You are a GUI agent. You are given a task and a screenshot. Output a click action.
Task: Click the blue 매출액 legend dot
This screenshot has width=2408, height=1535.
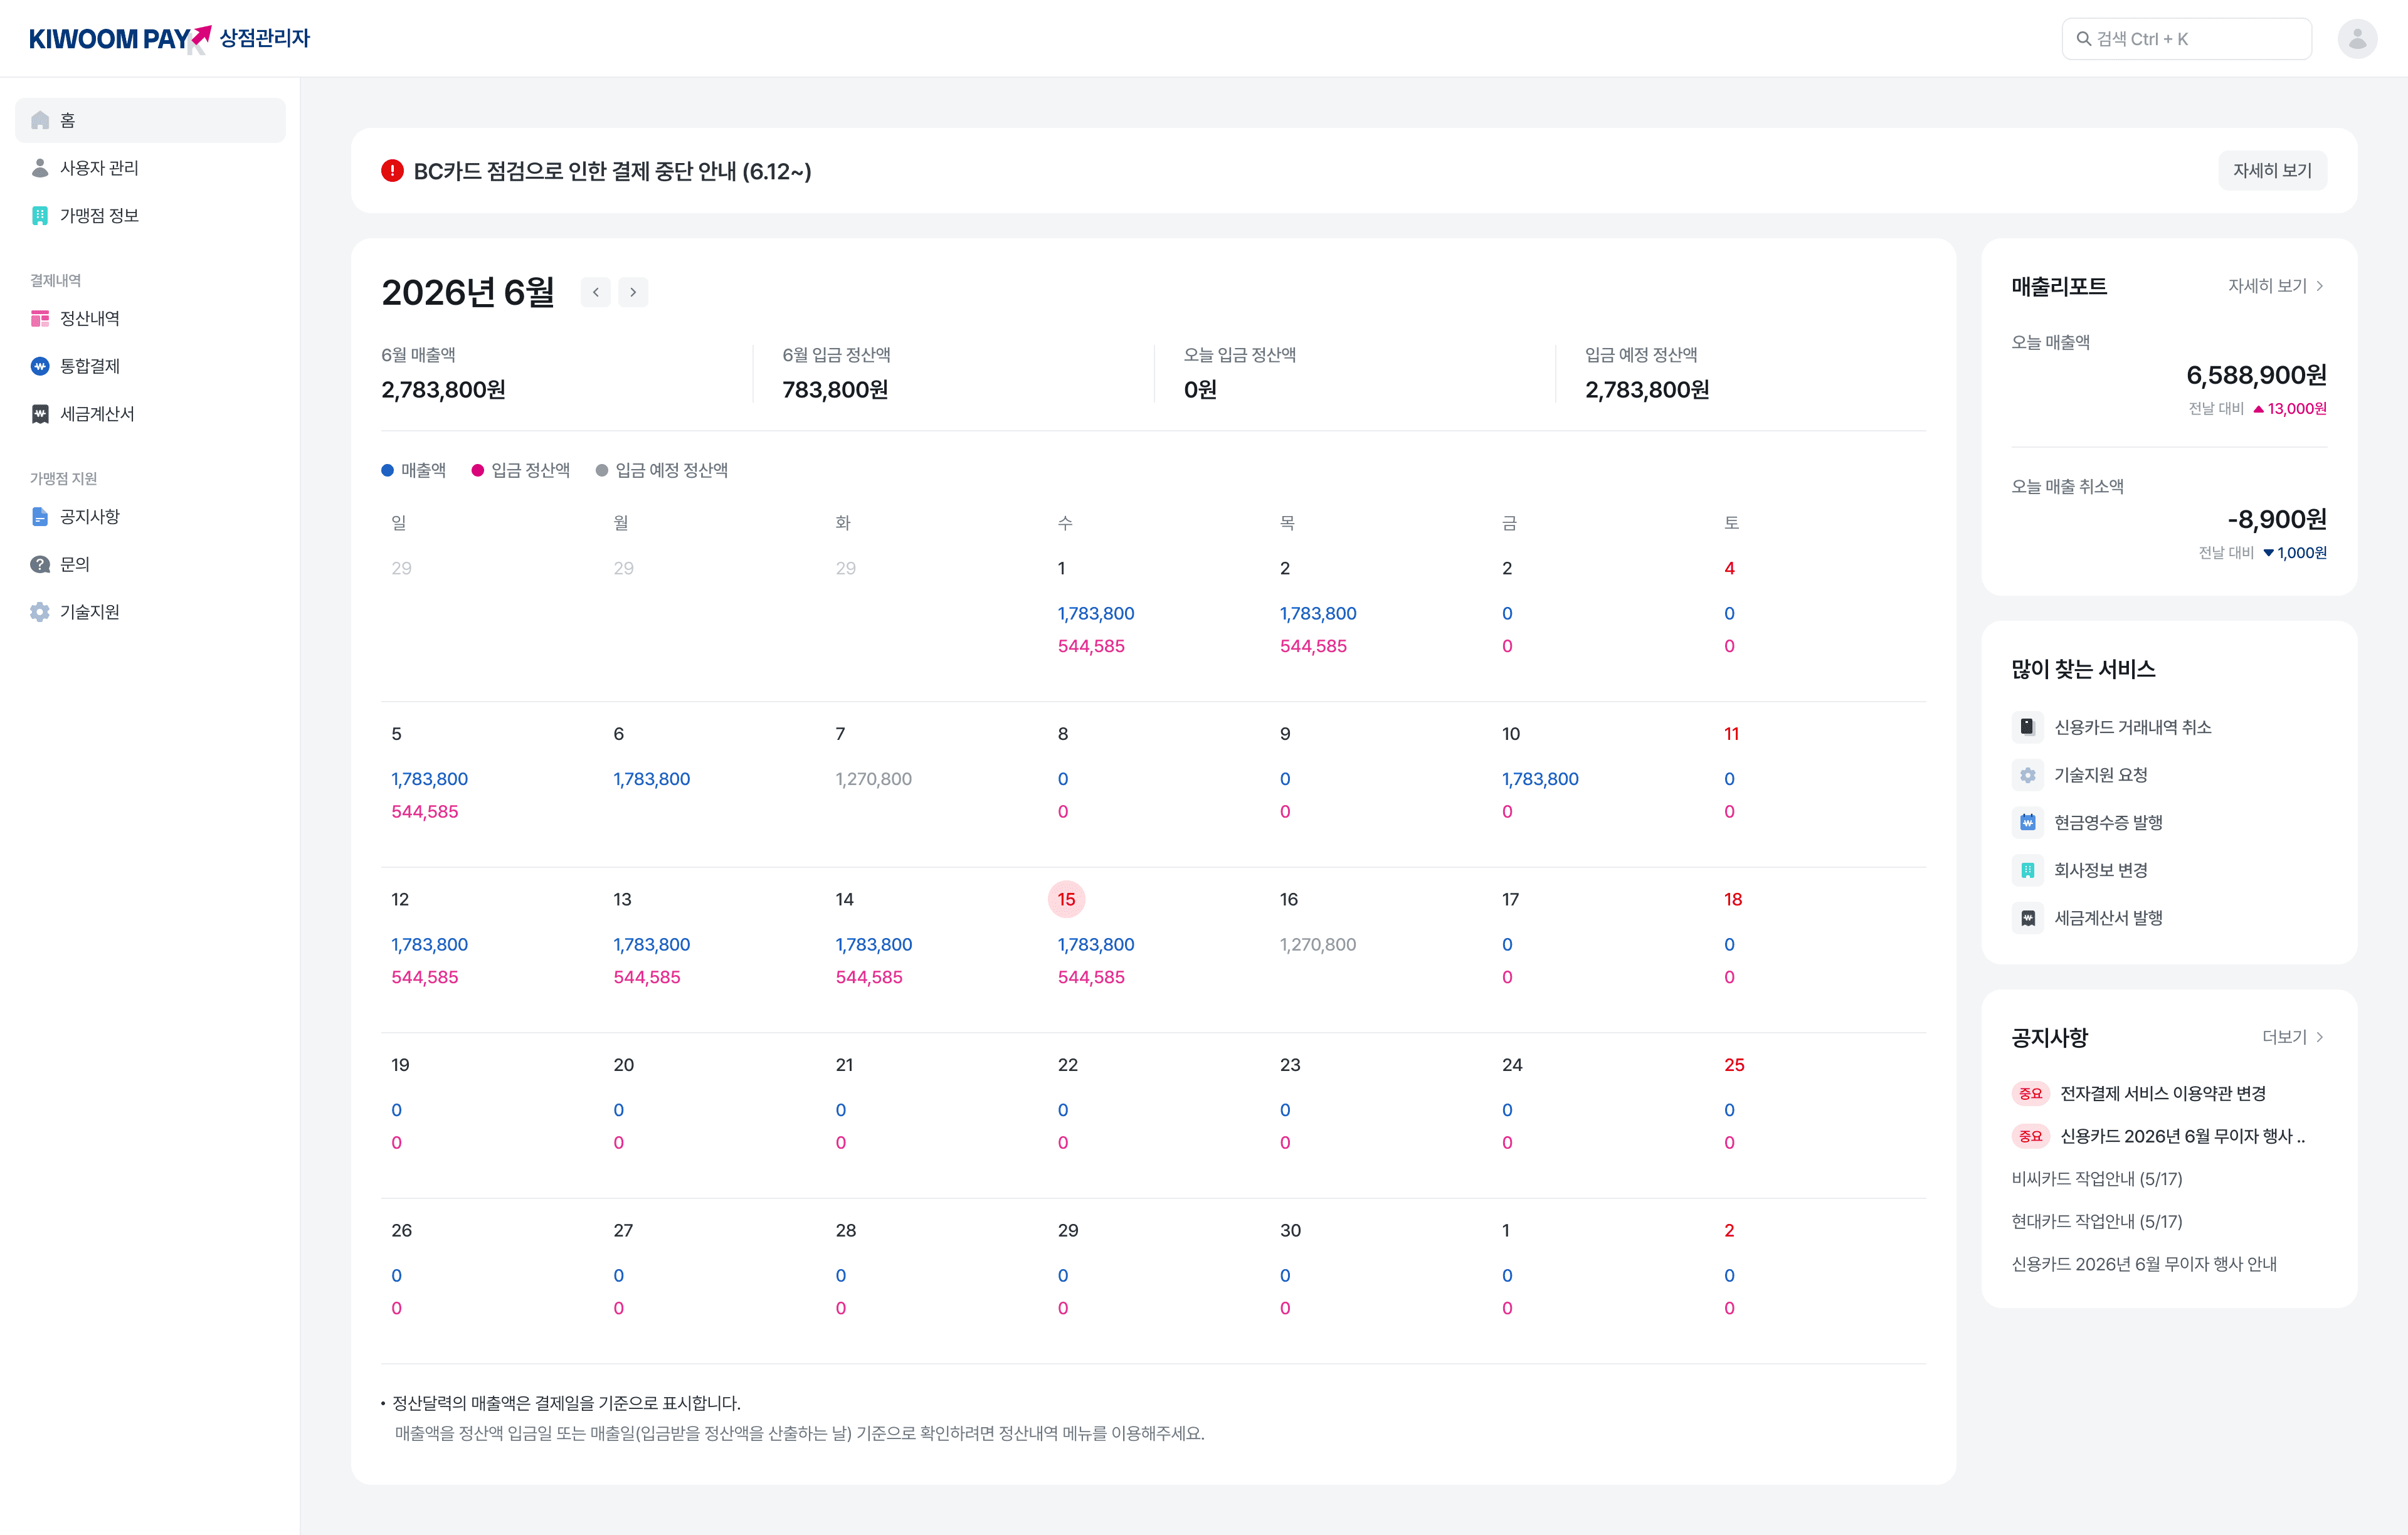pyautogui.click(x=388, y=471)
